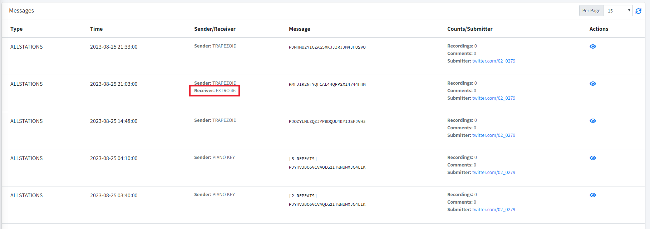View the 21:03:00 message via eye icon
Image resolution: width=650 pixels, height=229 pixels.
pyautogui.click(x=593, y=84)
